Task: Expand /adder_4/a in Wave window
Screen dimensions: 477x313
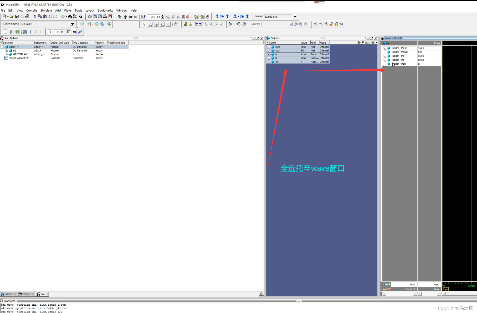Action: [x=385, y=56]
